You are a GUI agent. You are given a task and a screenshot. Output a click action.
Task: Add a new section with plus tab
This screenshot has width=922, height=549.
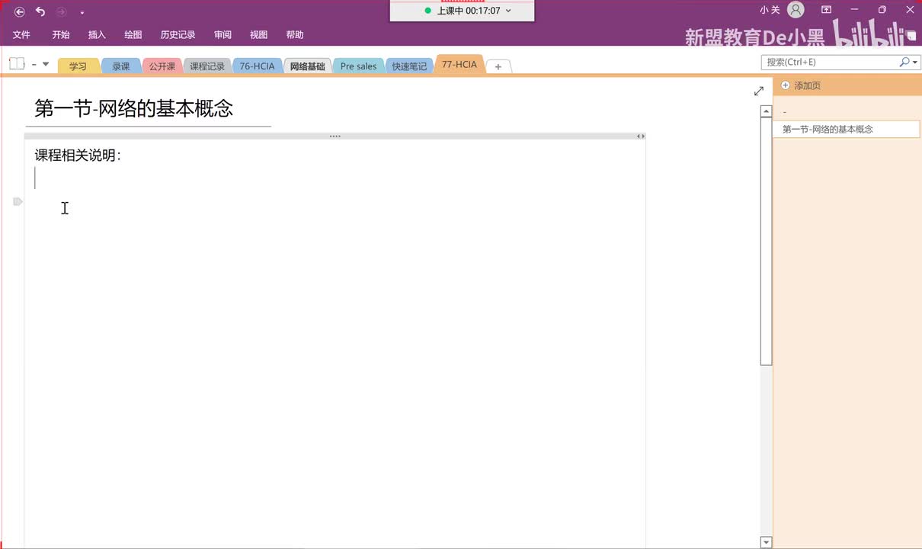tap(498, 67)
